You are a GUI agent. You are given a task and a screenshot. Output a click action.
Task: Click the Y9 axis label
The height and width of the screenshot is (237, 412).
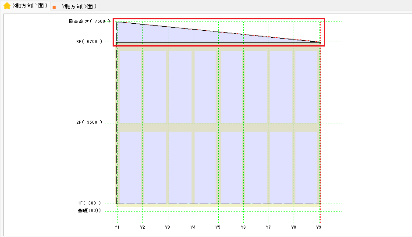tap(319, 227)
